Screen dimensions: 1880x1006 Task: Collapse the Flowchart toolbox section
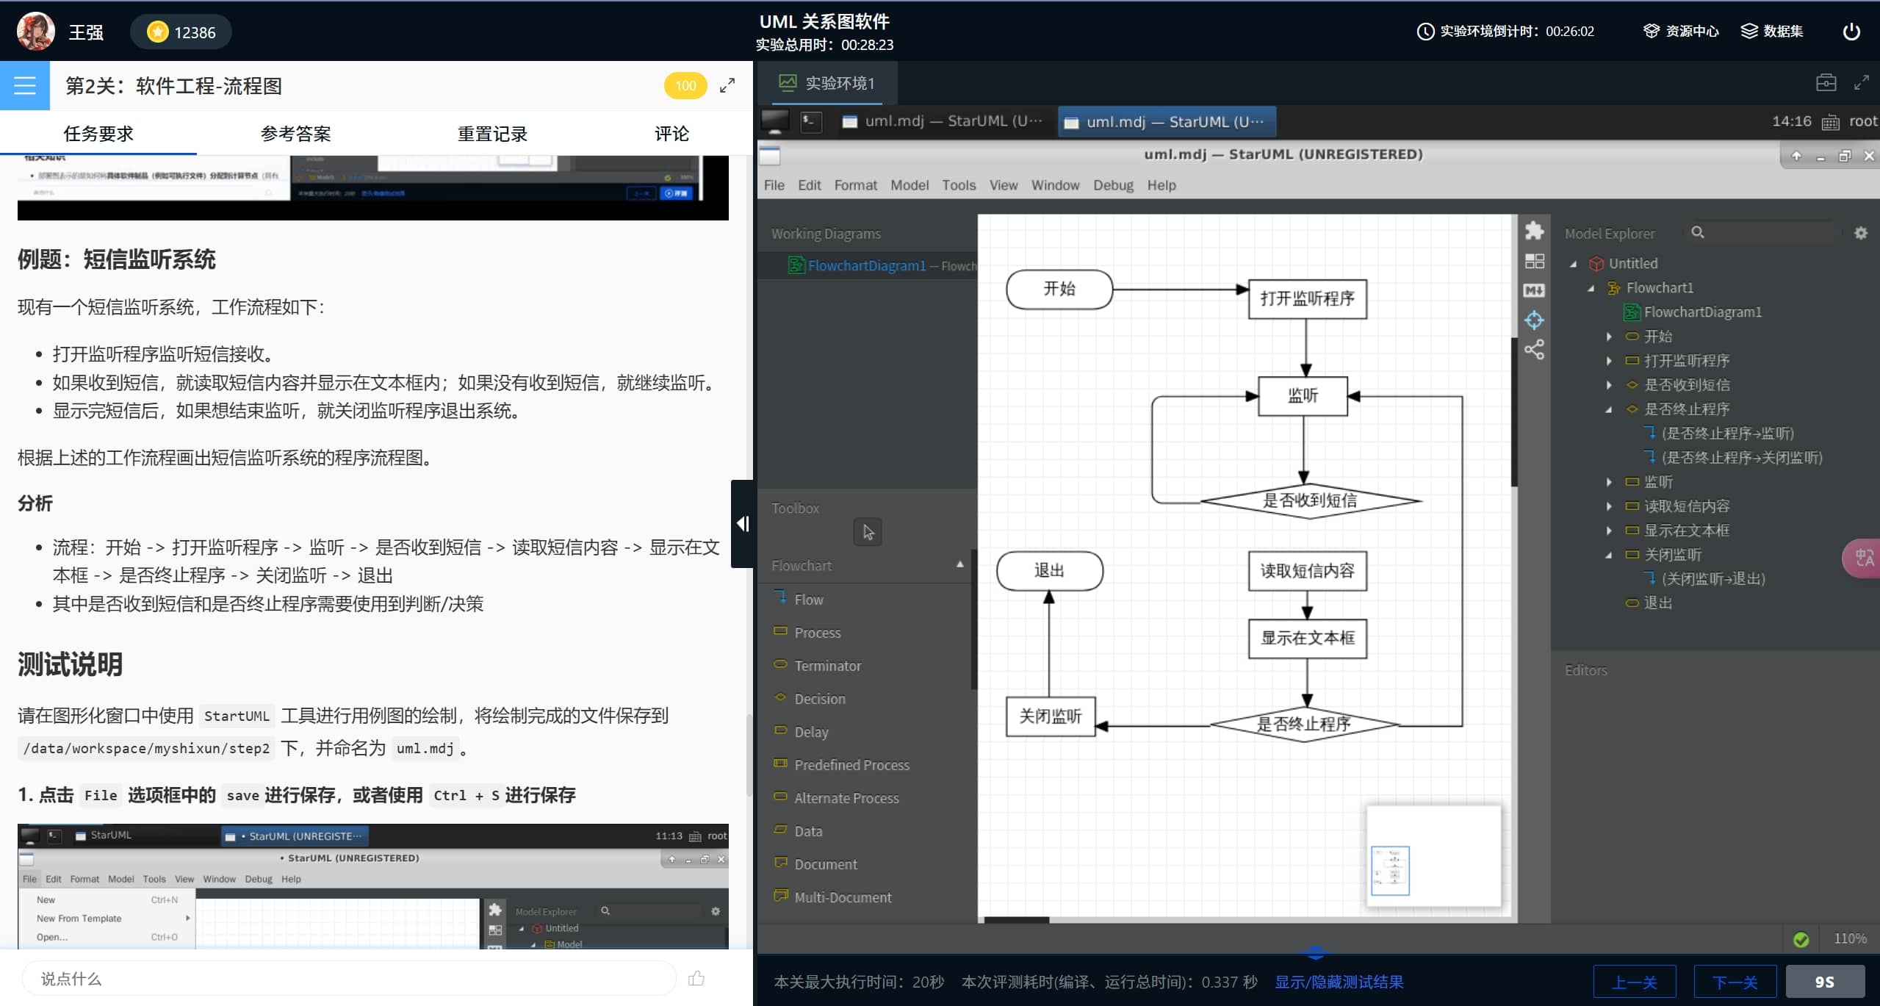click(959, 564)
